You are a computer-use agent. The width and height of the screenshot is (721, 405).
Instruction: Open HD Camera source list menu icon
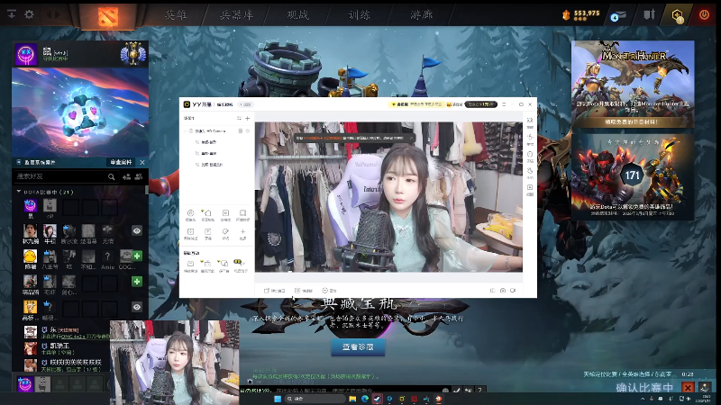[x=240, y=130]
